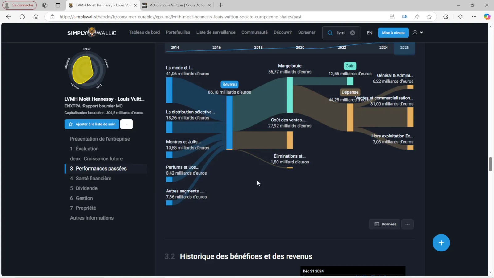
Task: Open the chart options three-dot menu
Action: click(x=408, y=224)
